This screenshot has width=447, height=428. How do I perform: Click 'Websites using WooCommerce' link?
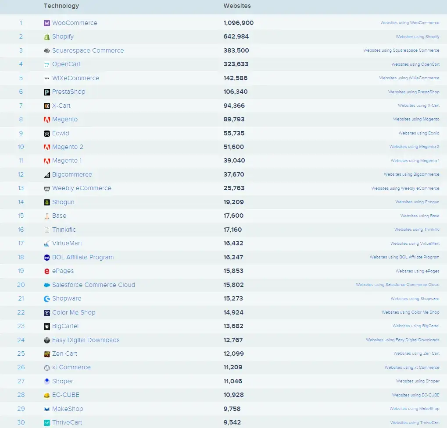[x=410, y=23]
